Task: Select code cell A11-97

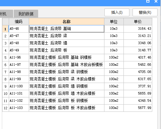Action: [x=19, y=65]
